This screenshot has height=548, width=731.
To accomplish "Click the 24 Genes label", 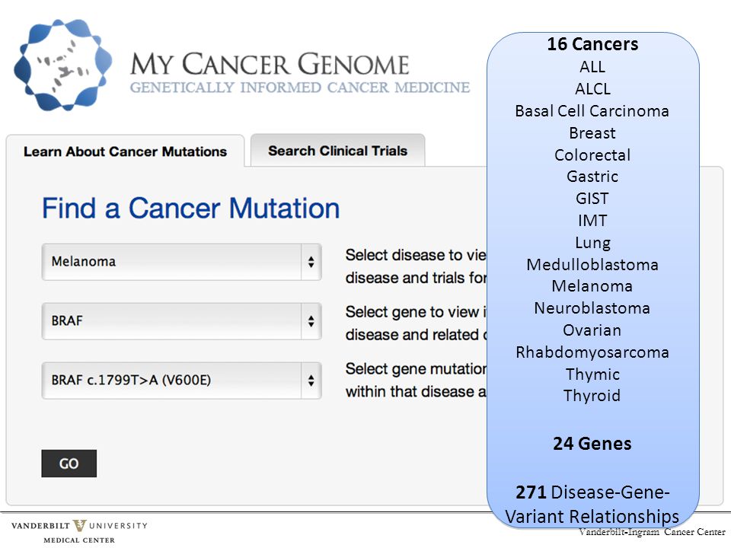I will [x=592, y=444].
